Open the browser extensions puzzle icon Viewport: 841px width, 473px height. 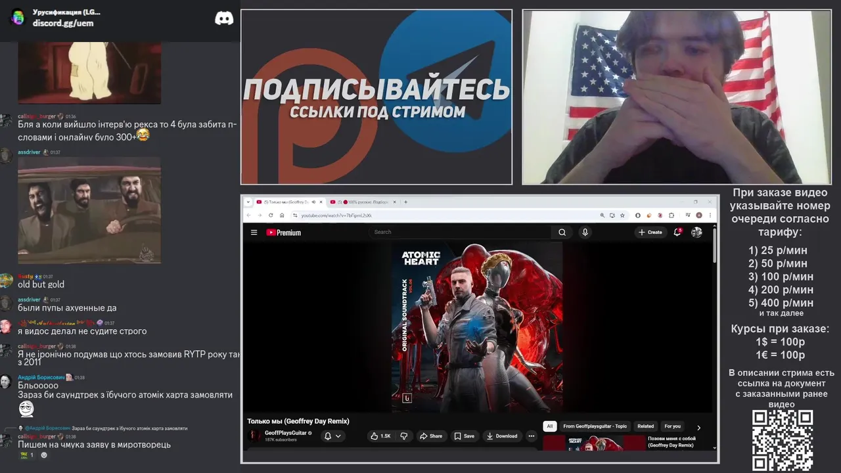click(x=671, y=215)
